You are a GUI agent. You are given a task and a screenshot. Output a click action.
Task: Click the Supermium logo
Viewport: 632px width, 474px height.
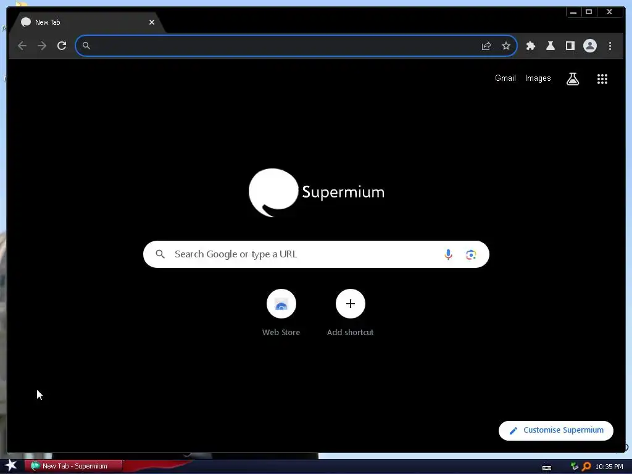pyautogui.click(x=317, y=193)
